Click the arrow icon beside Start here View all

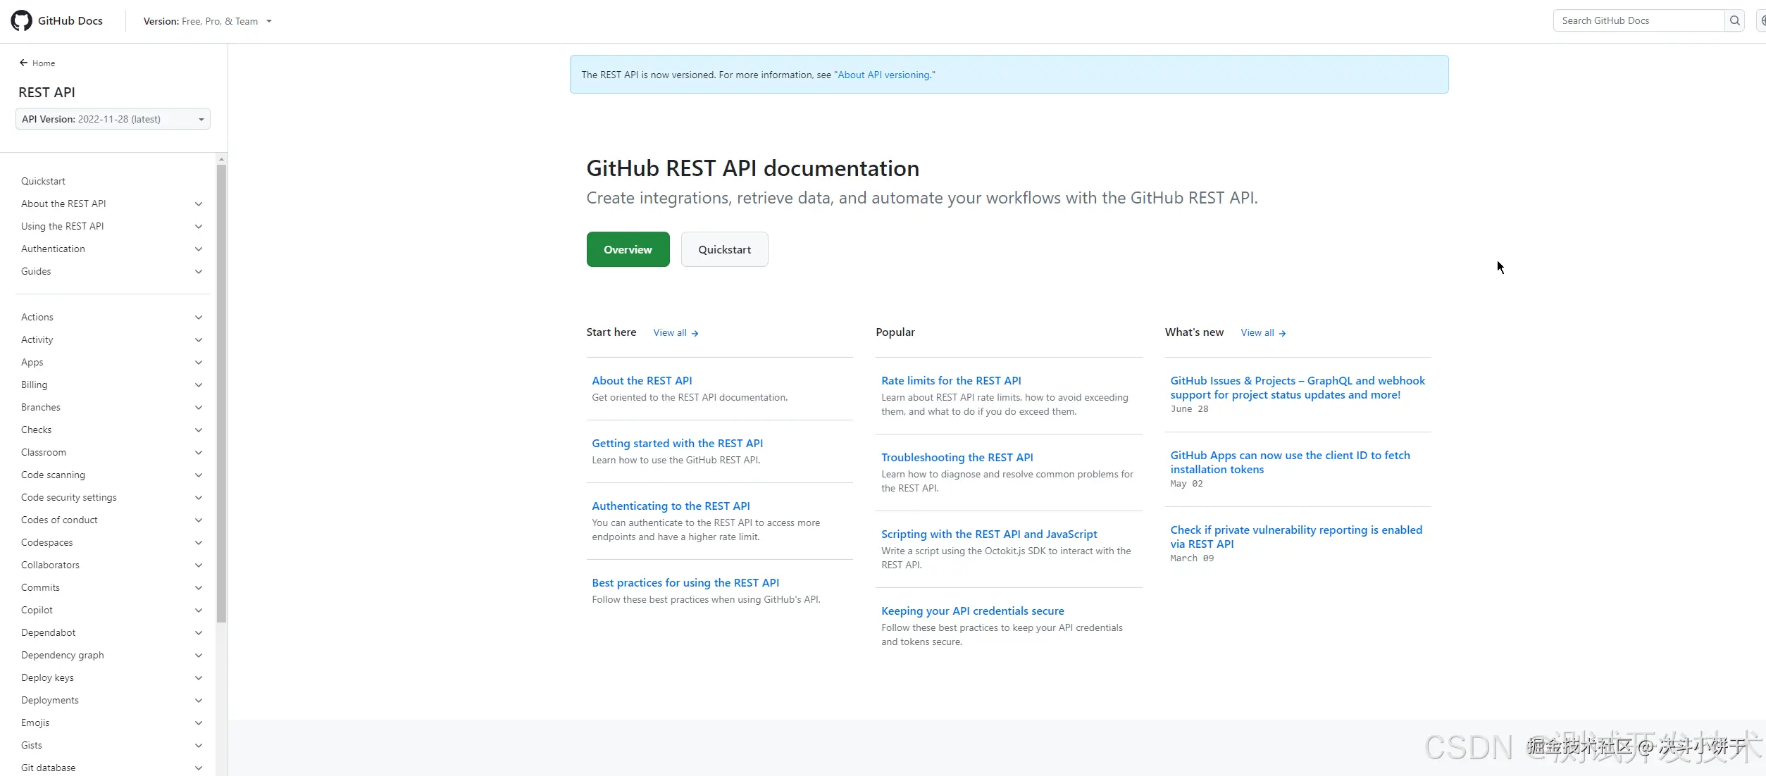[695, 334]
